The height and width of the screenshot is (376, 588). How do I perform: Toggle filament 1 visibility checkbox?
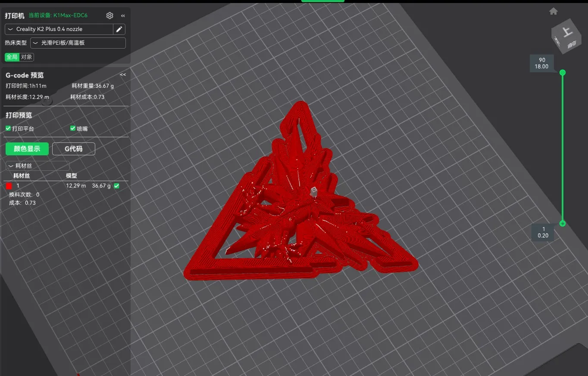click(116, 186)
